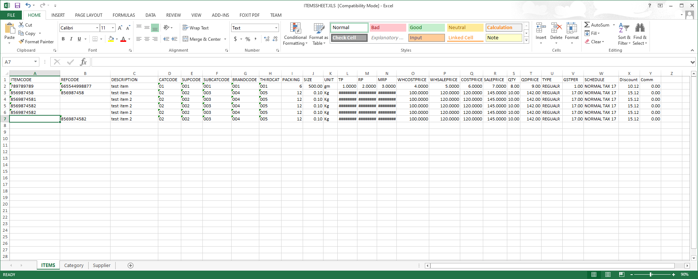The image size is (698, 279).
Task: Open Find & Select binoculars
Action: 640,33
